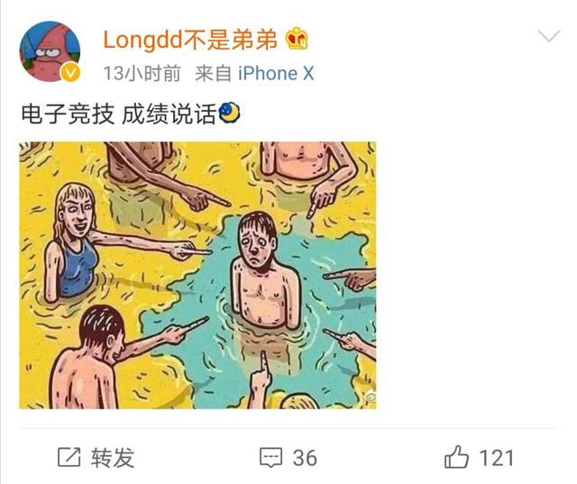The width and height of the screenshot is (577, 484).
Task: Open the pointing-fingers cartoon image
Action: tap(197, 275)
